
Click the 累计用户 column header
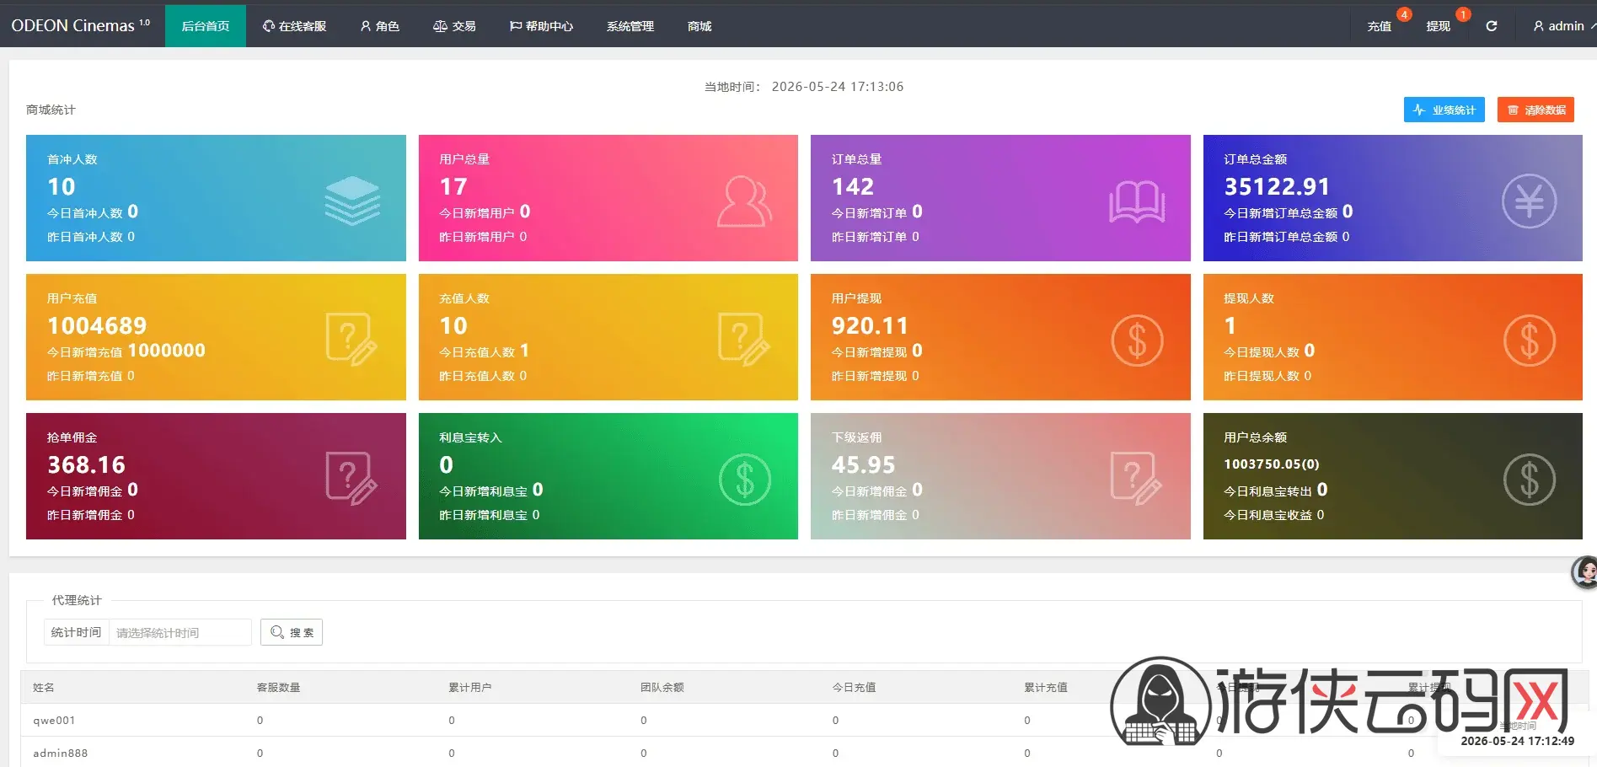470,687
